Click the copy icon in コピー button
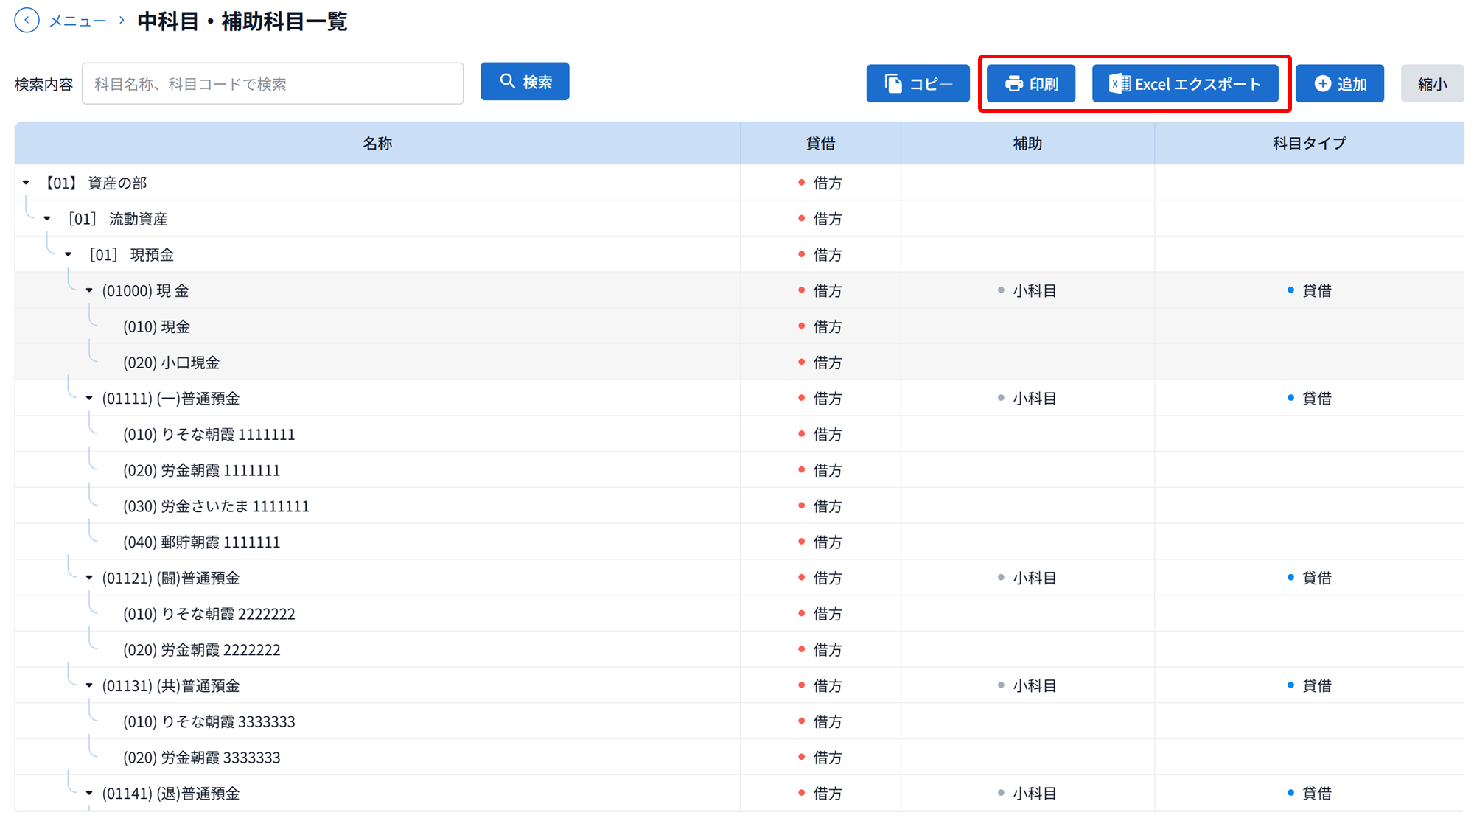 click(x=893, y=84)
